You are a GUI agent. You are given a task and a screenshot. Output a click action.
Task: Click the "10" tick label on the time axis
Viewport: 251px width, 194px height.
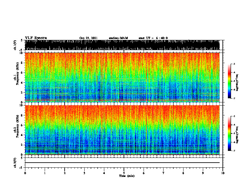(x=223, y=173)
